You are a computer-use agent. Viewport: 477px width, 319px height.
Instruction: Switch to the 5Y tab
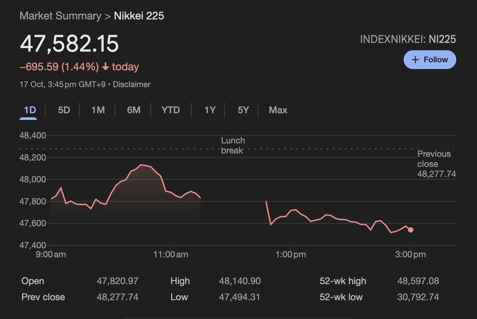tap(243, 110)
